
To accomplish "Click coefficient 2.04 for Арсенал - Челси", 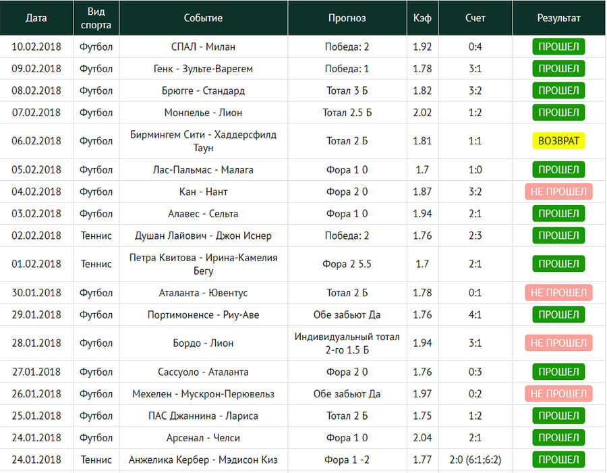I will (422, 438).
